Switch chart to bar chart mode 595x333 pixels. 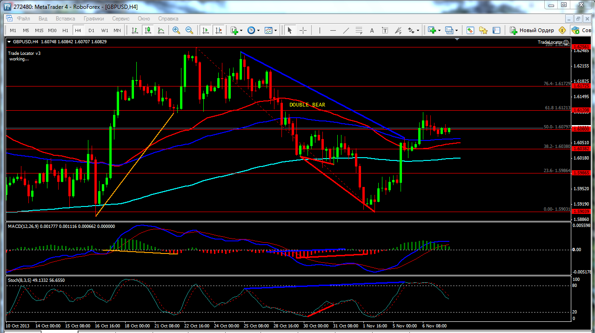click(x=135, y=30)
